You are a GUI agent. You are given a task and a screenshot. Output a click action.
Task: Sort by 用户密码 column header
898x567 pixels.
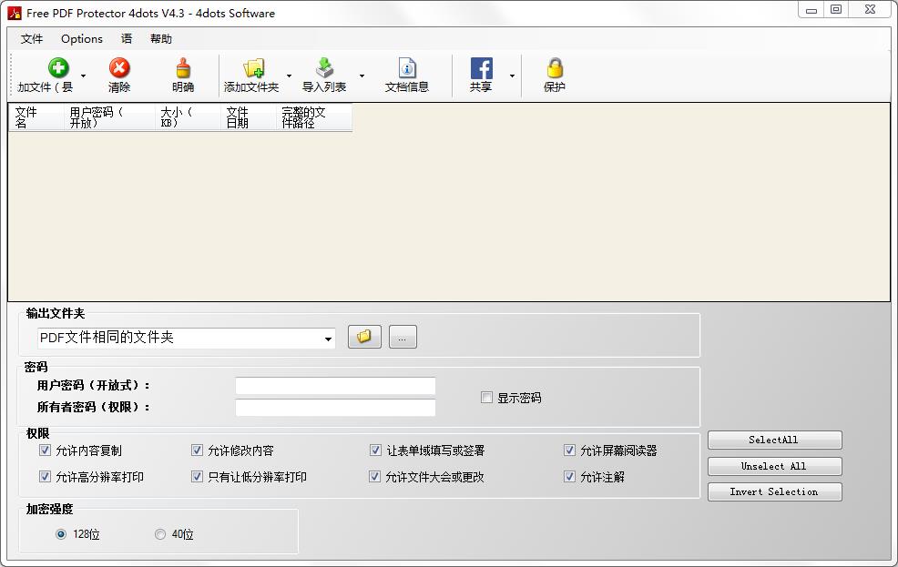tap(109, 117)
